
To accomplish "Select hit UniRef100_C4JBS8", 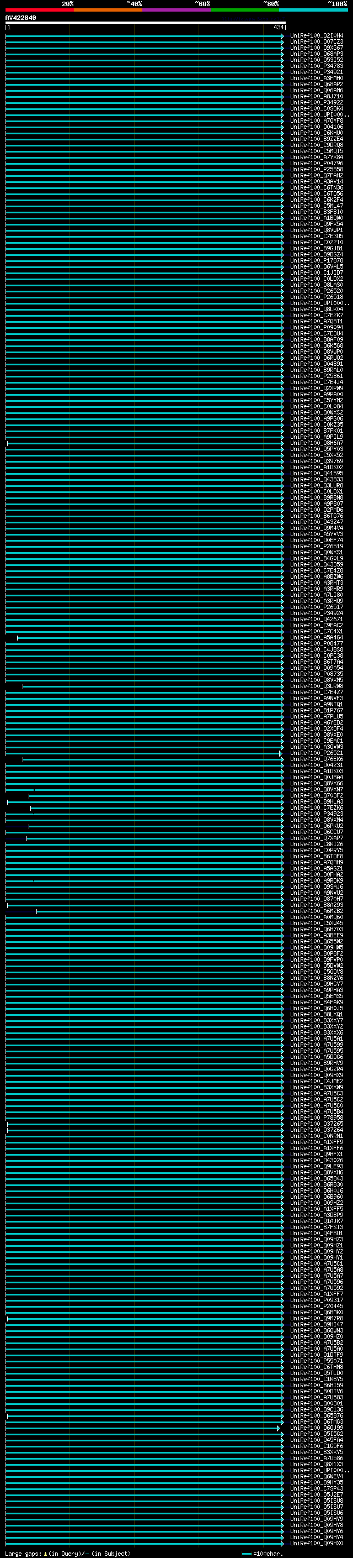I will click(x=317, y=649).
